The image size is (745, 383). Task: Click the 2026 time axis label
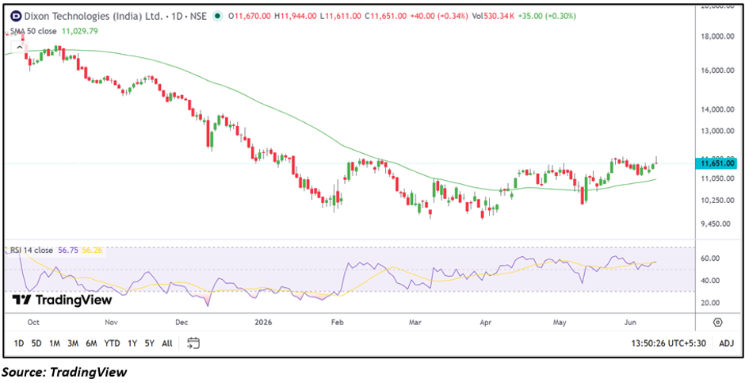point(263,323)
